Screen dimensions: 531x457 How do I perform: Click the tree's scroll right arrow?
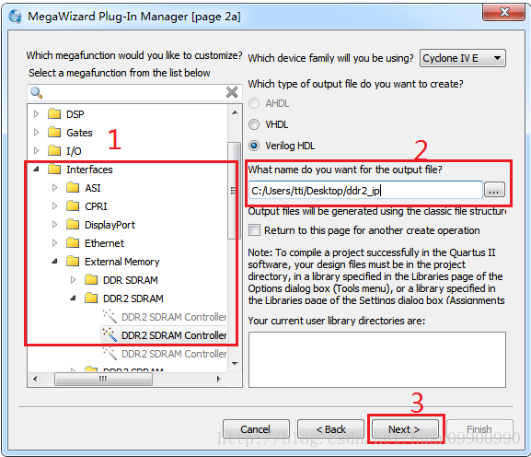coord(218,379)
